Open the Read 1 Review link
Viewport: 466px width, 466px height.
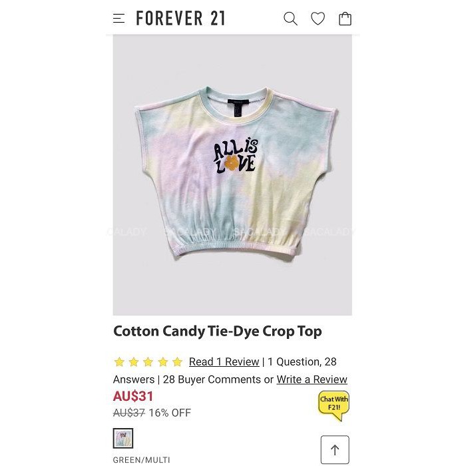(x=224, y=361)
